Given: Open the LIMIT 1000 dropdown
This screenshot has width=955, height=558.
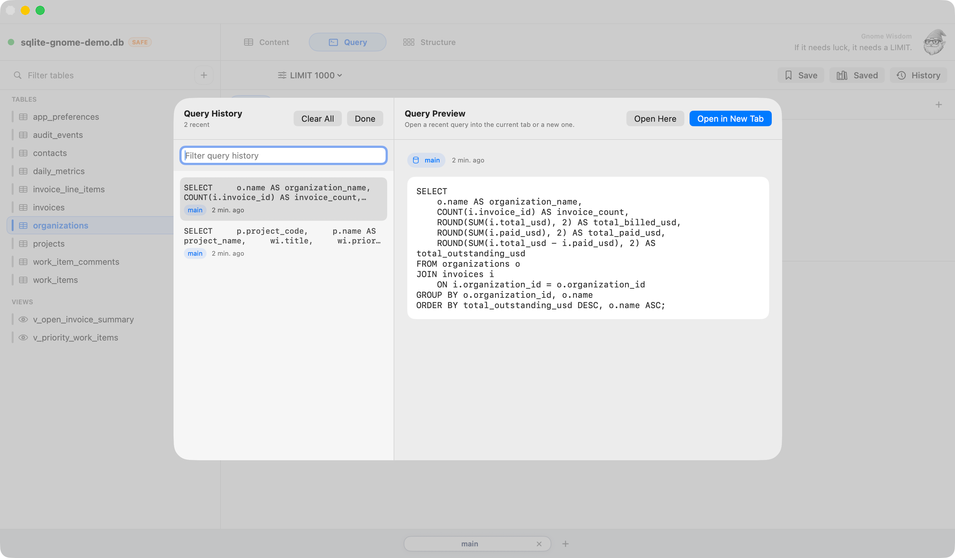Looking at the screenshot, I should [310, 75].
